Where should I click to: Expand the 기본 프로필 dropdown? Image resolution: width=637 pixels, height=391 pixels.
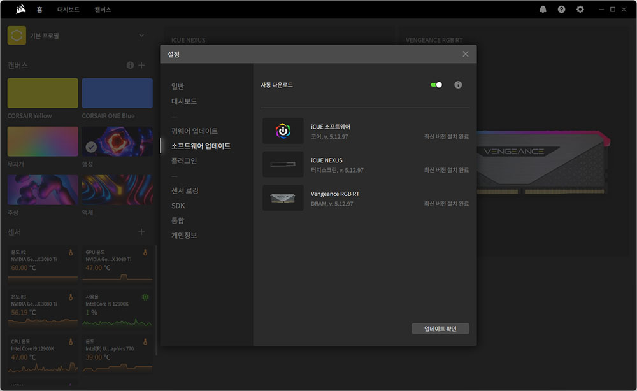pos(141,35)
